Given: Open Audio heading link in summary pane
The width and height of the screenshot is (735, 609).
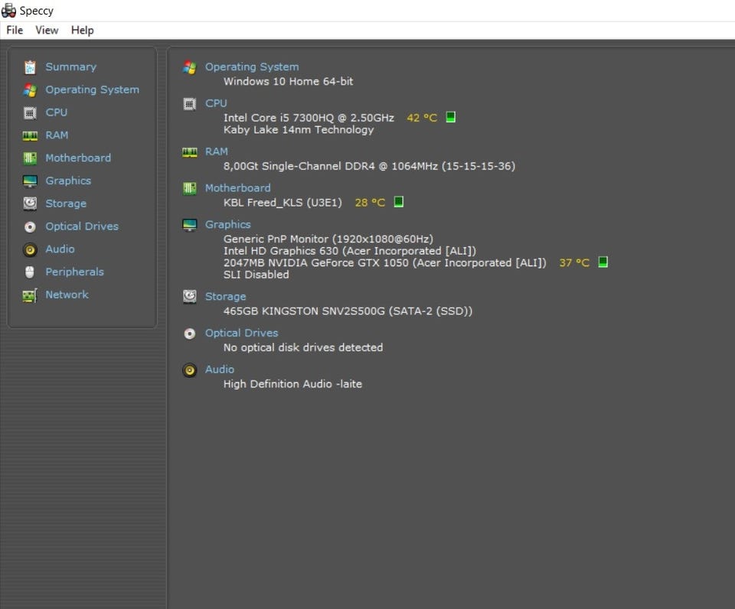Looking at the screenshot, I should point(220,370).
